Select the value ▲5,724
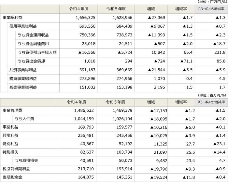Screen dimensions: 228x182 point(125,52)
